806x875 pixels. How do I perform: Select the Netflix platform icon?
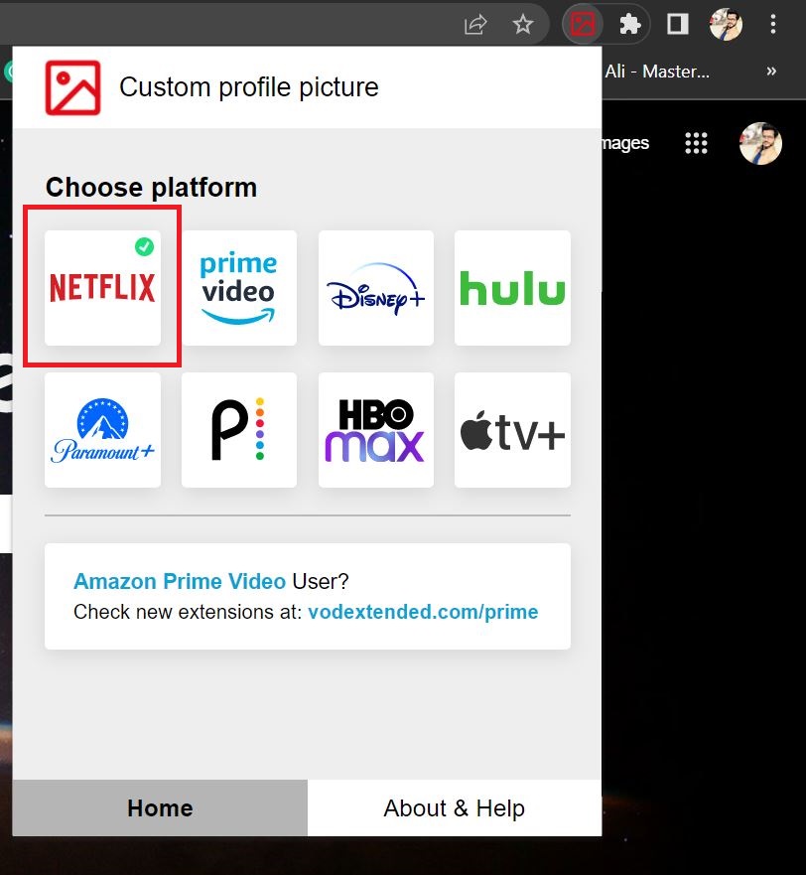[101, 288]
